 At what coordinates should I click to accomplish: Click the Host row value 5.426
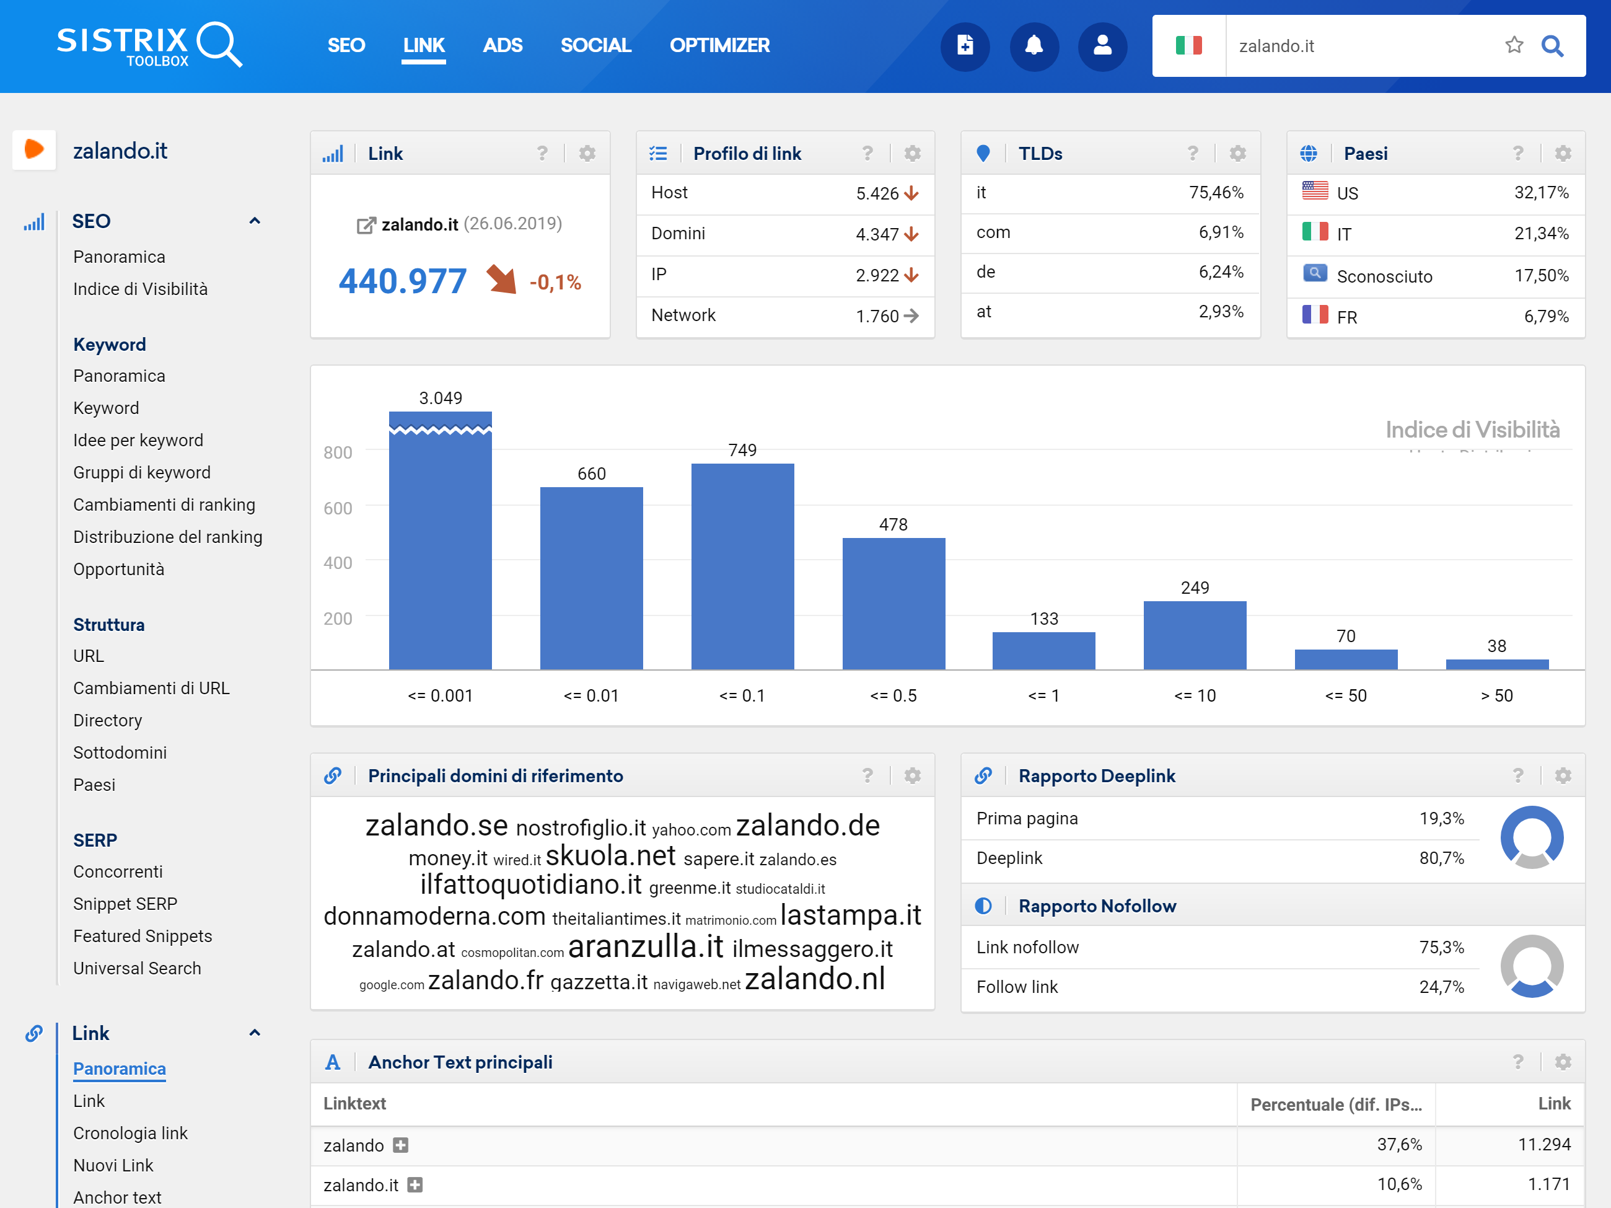[877, 193]
